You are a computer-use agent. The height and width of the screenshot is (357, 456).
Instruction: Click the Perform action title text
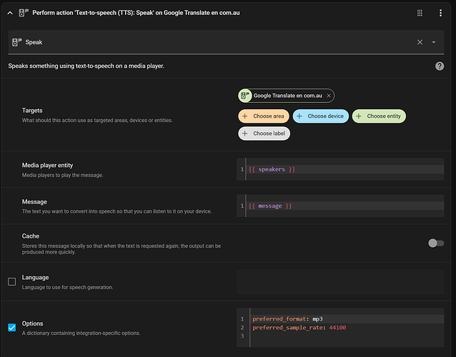(136, 13)
